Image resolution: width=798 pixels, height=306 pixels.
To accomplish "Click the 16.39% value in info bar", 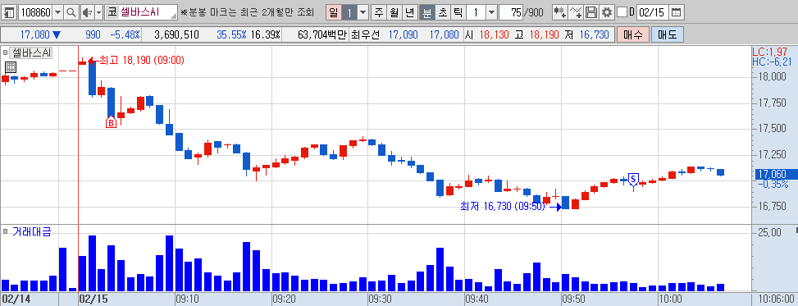I will (x=265, y=34).
